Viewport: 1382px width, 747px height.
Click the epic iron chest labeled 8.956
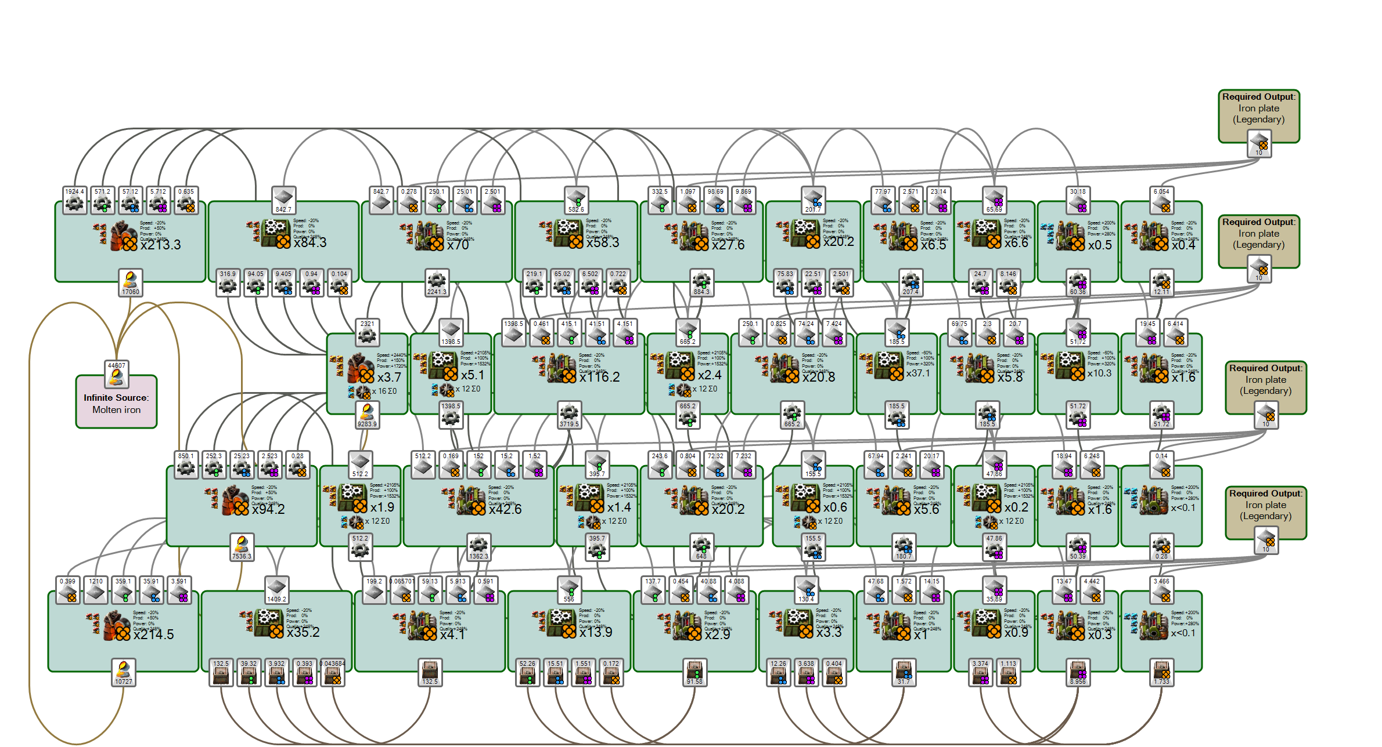click(1078, 672)
